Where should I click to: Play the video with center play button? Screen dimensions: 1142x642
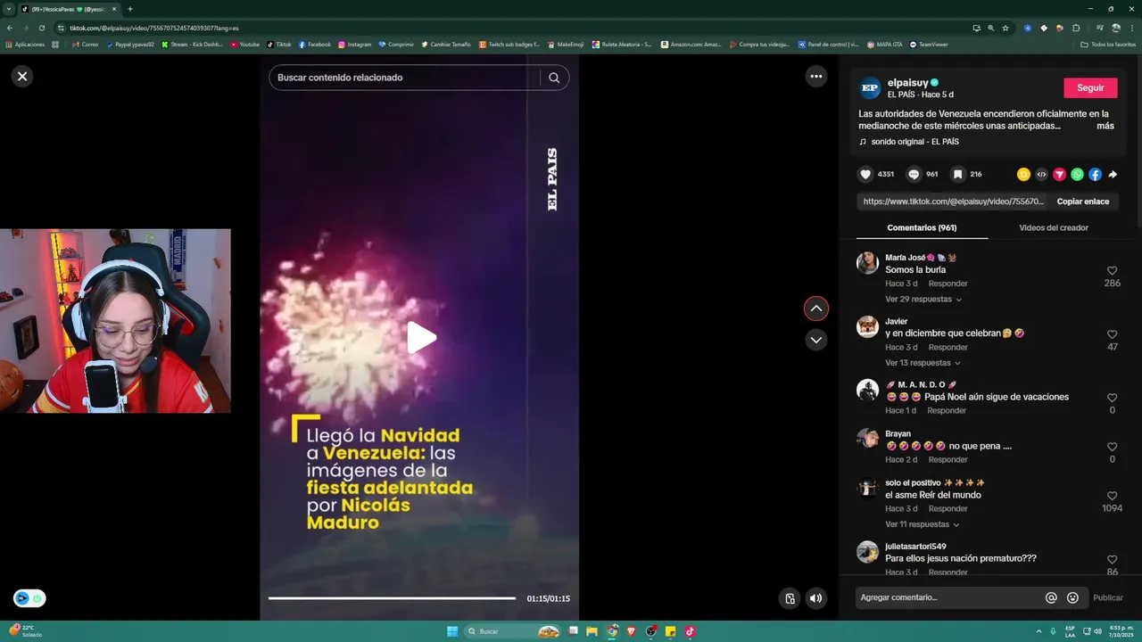tap(420, 338)
